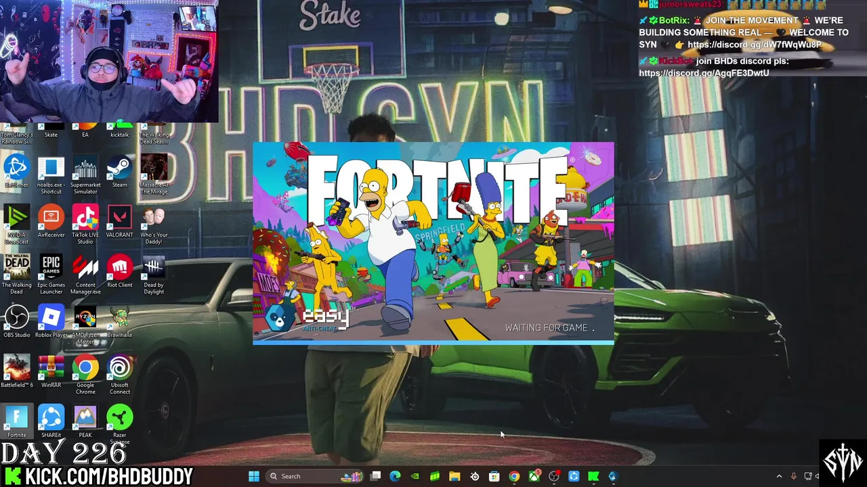Select the highlighted Fortnite desktop icon
Image resolution: width=867 pixels, height=487 pixels.
coord(16,421)
